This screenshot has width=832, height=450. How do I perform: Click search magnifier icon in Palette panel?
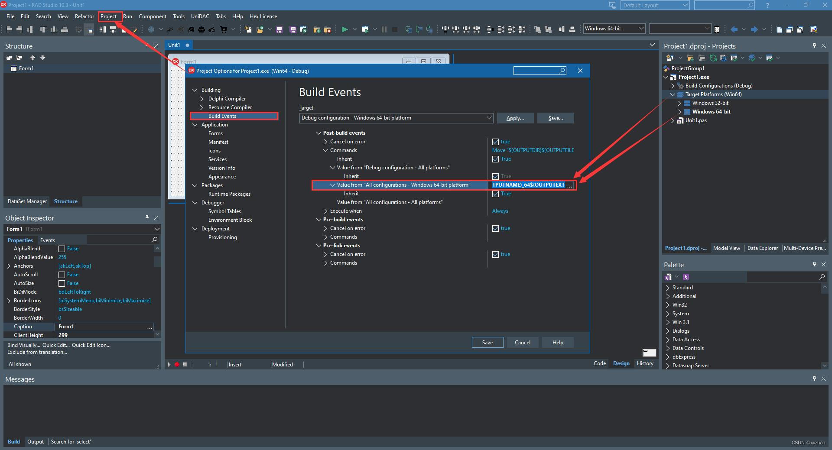click(822, 277)
